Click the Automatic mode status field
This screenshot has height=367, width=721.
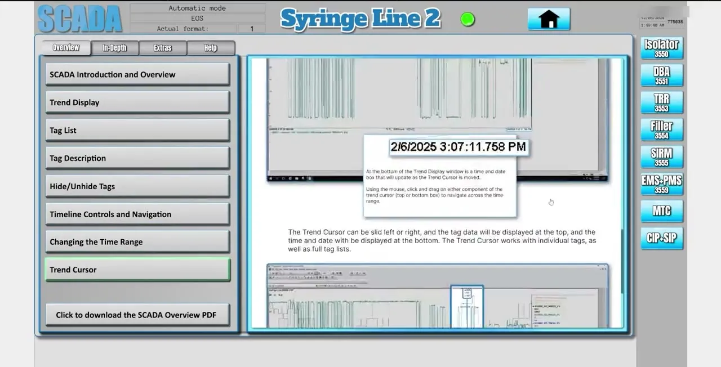197,8
